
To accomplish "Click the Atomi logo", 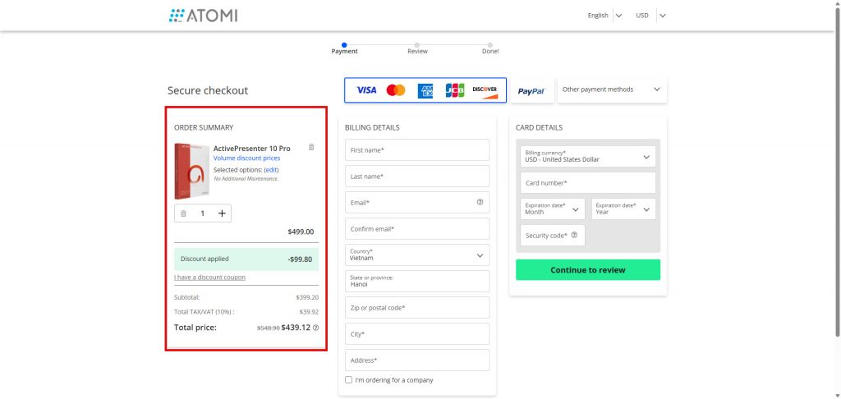I will click(203, 16).
